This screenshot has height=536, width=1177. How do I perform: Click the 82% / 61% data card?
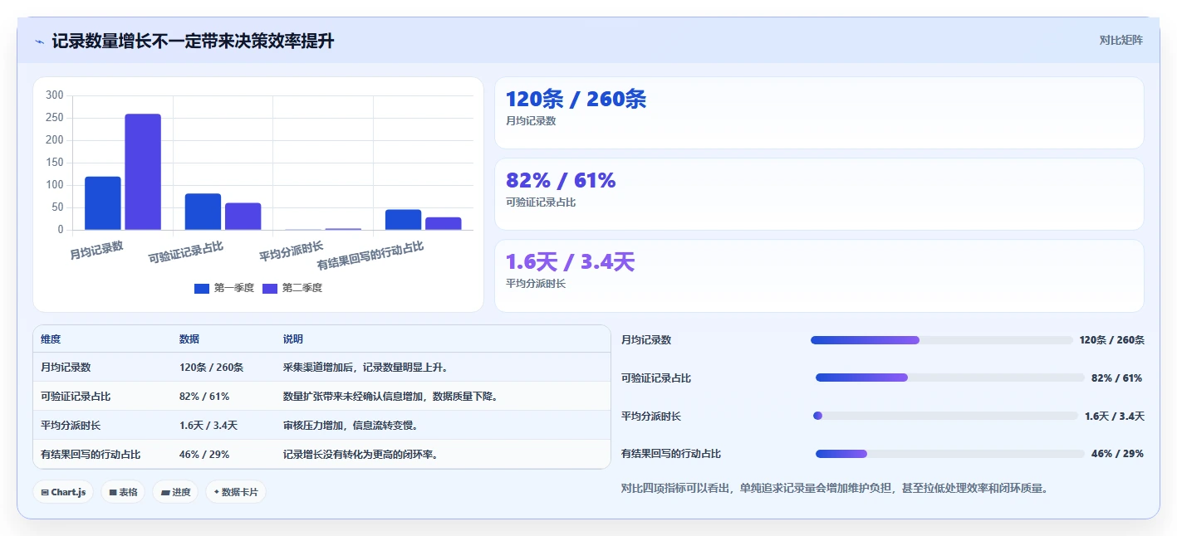click(819, 194)
